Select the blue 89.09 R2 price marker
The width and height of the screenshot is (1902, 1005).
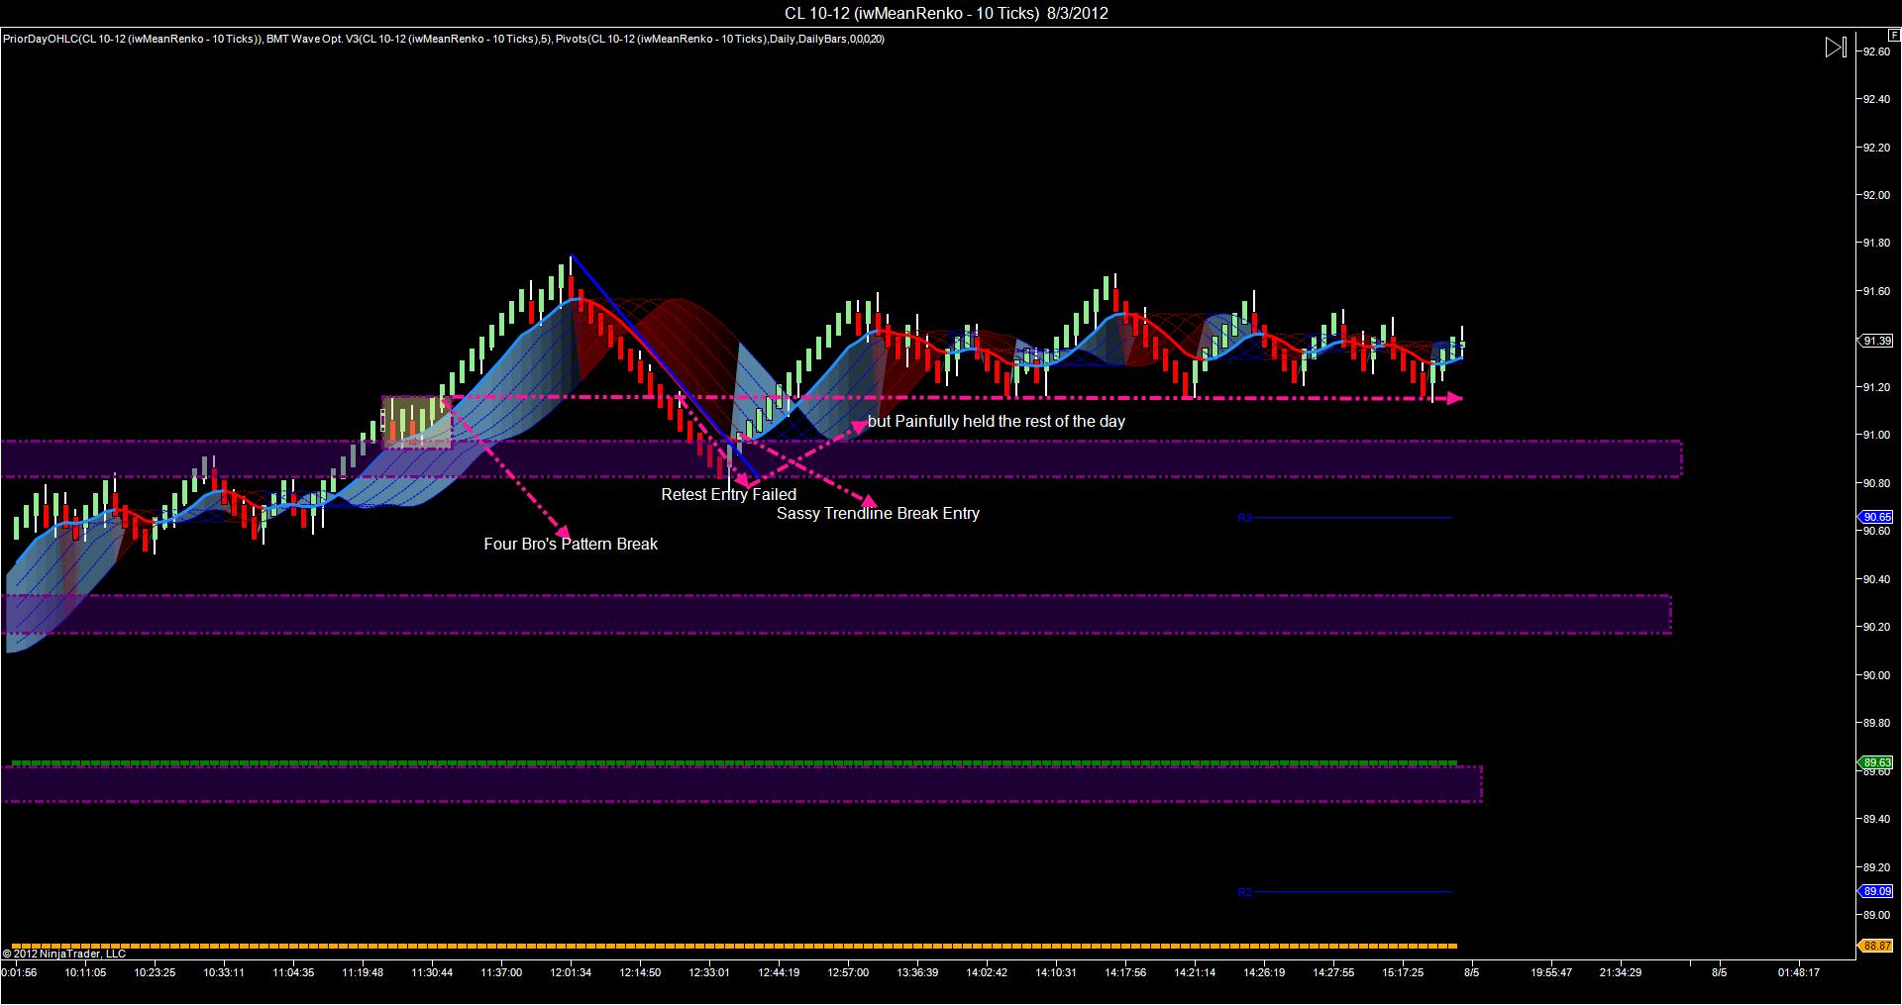coord(1875,891)
